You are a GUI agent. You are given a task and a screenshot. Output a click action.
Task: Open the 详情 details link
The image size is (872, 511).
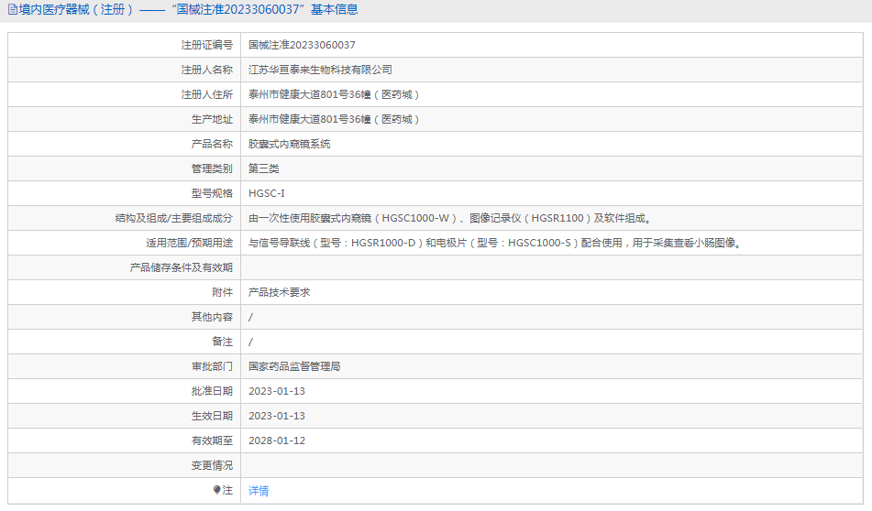(x=259, y=491)
